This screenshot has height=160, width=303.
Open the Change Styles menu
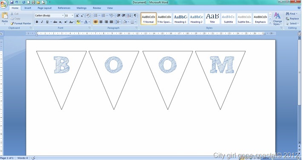pos(277,19)
